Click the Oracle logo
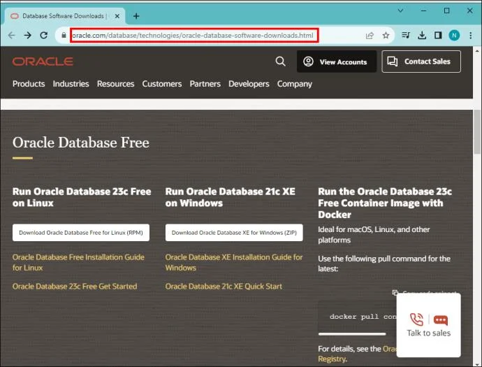Screen dimensions: 482x367 (43, 62)
